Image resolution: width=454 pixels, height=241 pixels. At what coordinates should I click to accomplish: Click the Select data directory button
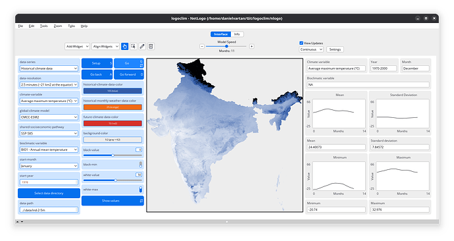point(49,193)
